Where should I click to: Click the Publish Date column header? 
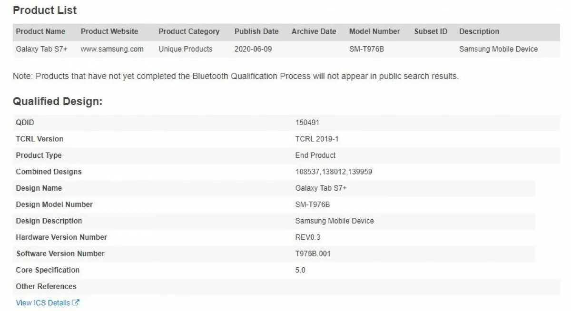(x=256, y=31)
